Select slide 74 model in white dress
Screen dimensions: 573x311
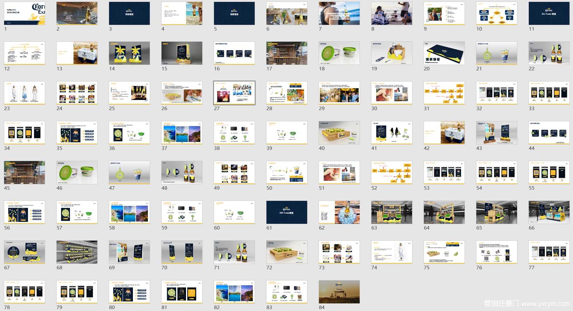tap(392, 252)
